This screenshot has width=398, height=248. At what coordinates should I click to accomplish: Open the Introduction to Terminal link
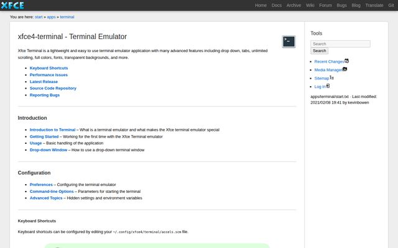coord(52,130)
